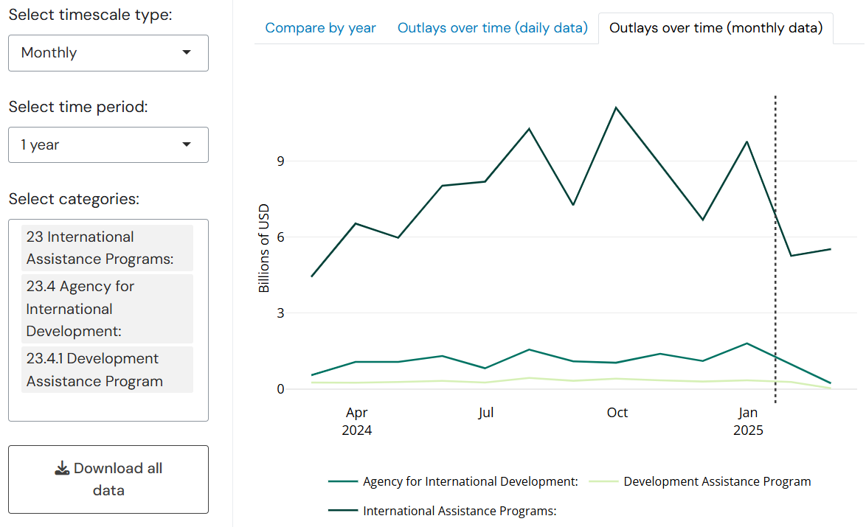Pick 23.4.1 Development Assistance Program category
This screenshot has height=527, width=866.
[x=107, y=370]
